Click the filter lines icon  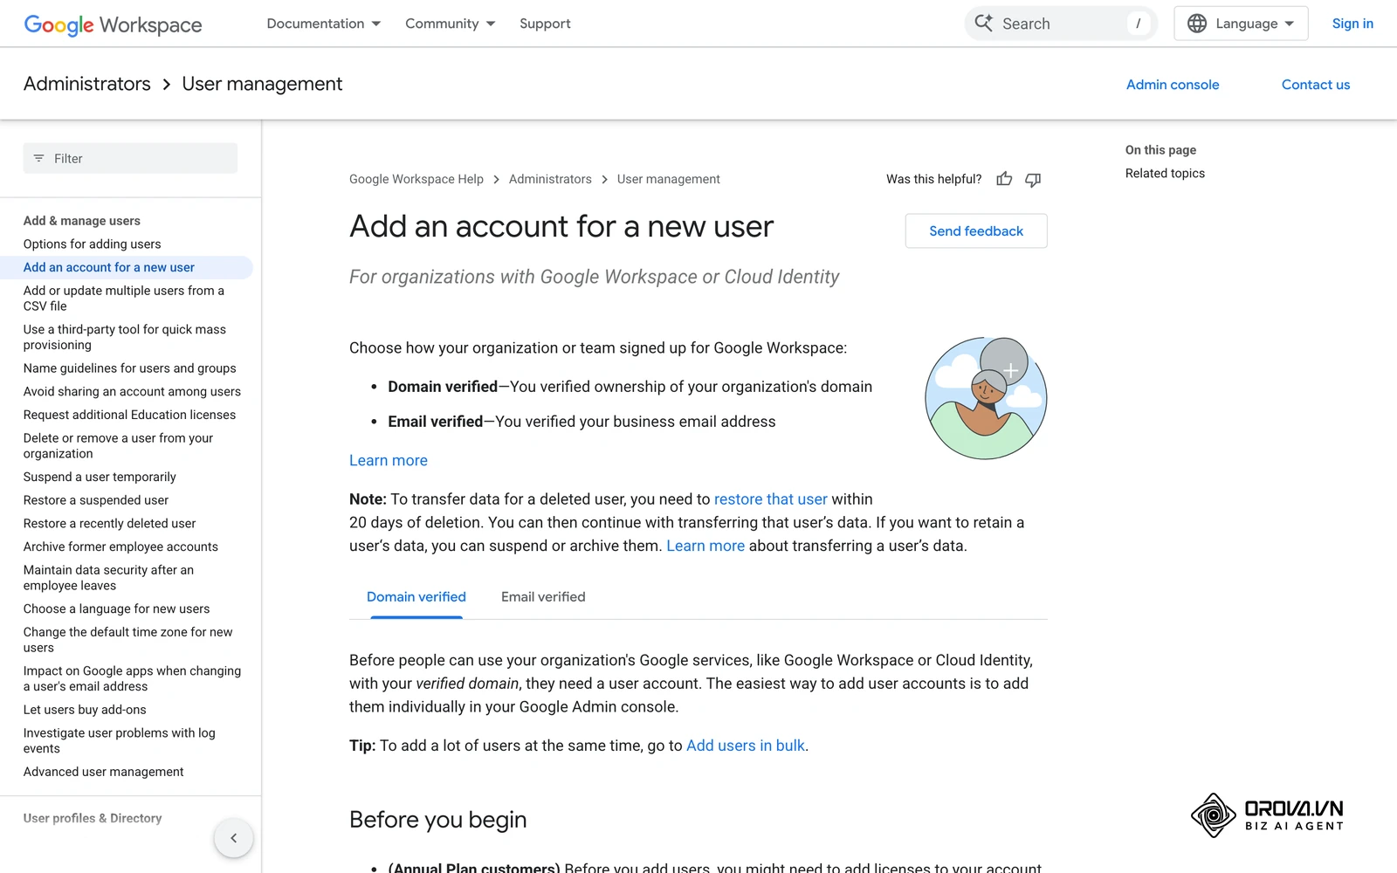[38, 158]
